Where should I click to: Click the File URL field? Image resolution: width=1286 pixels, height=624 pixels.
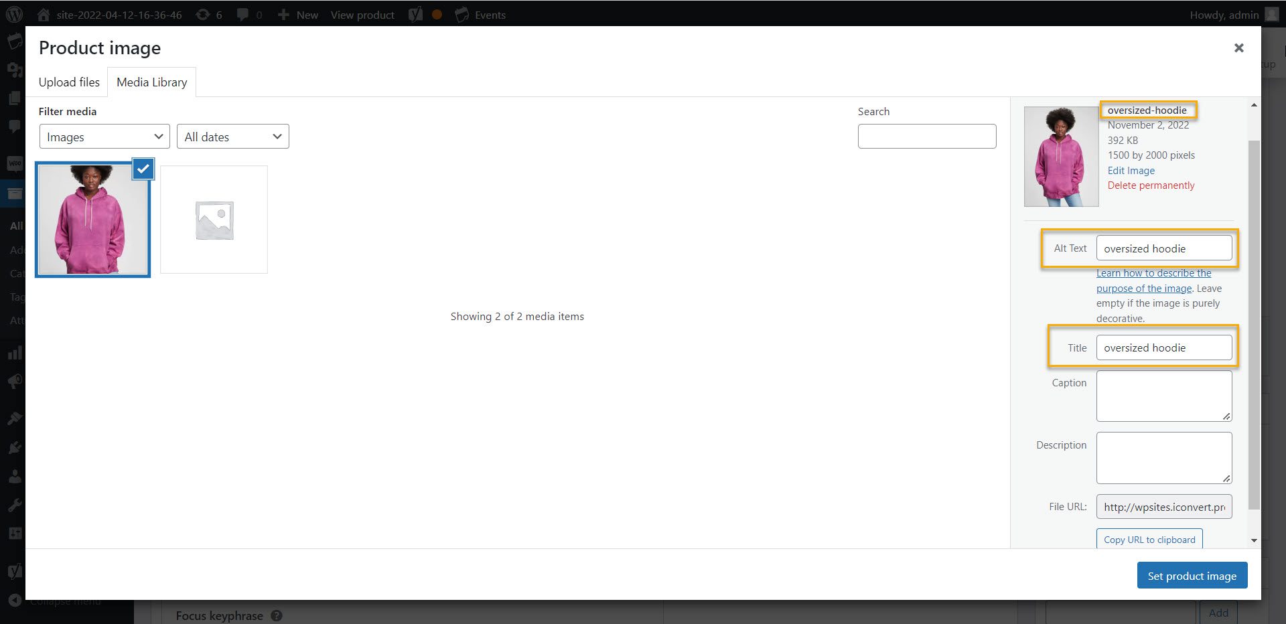1164,507
